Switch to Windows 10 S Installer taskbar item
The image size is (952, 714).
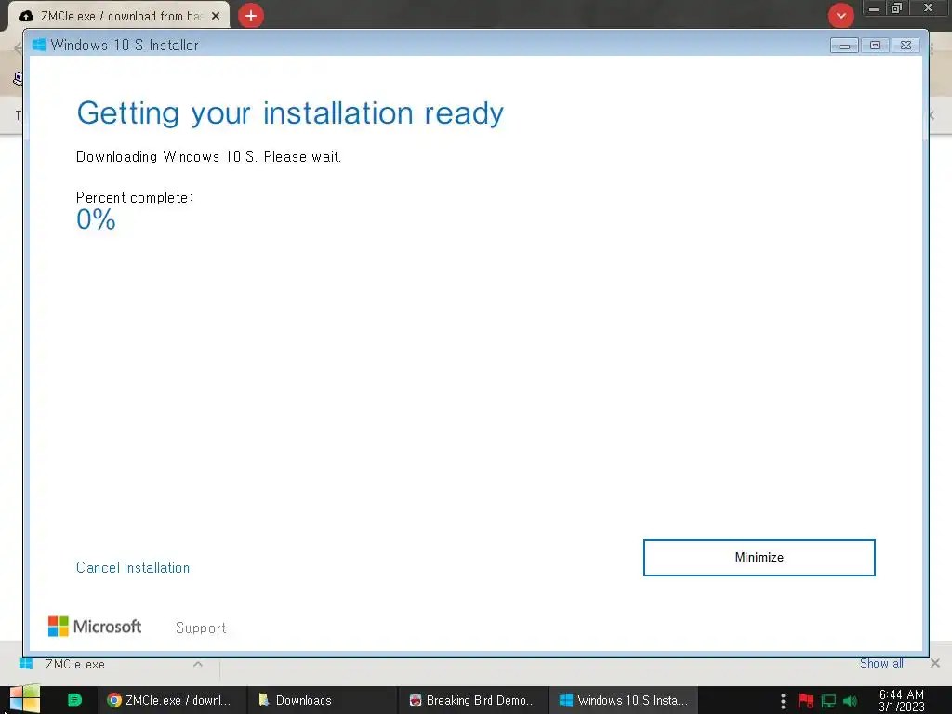(x=624, y=700)
